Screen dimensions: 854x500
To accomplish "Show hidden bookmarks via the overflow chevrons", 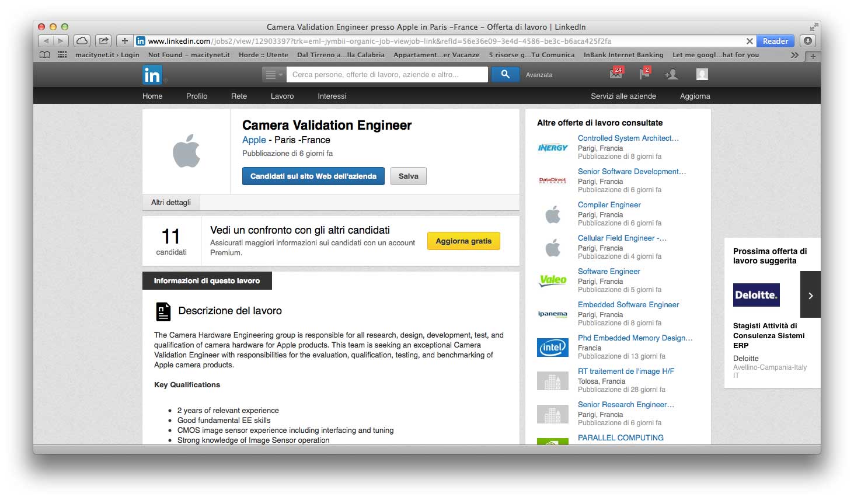I will pyautogui.click(x=794, y=55).
